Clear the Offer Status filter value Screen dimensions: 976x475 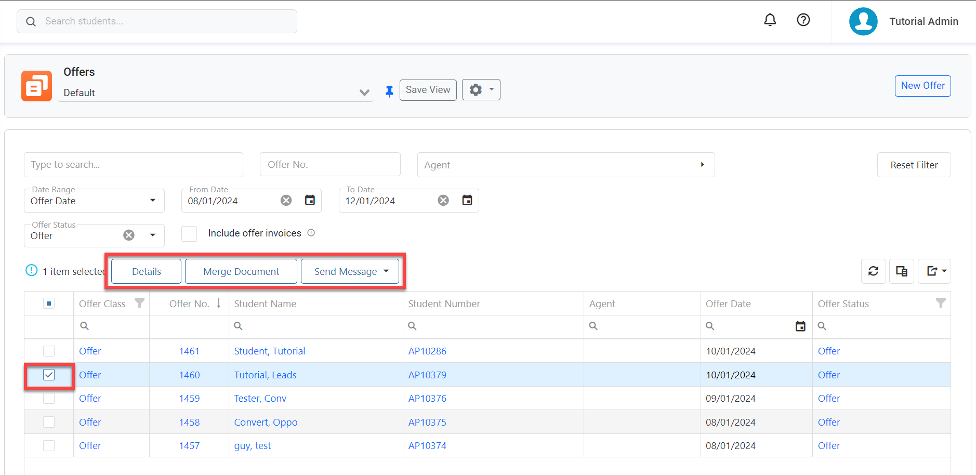click(x=129, y=235)
